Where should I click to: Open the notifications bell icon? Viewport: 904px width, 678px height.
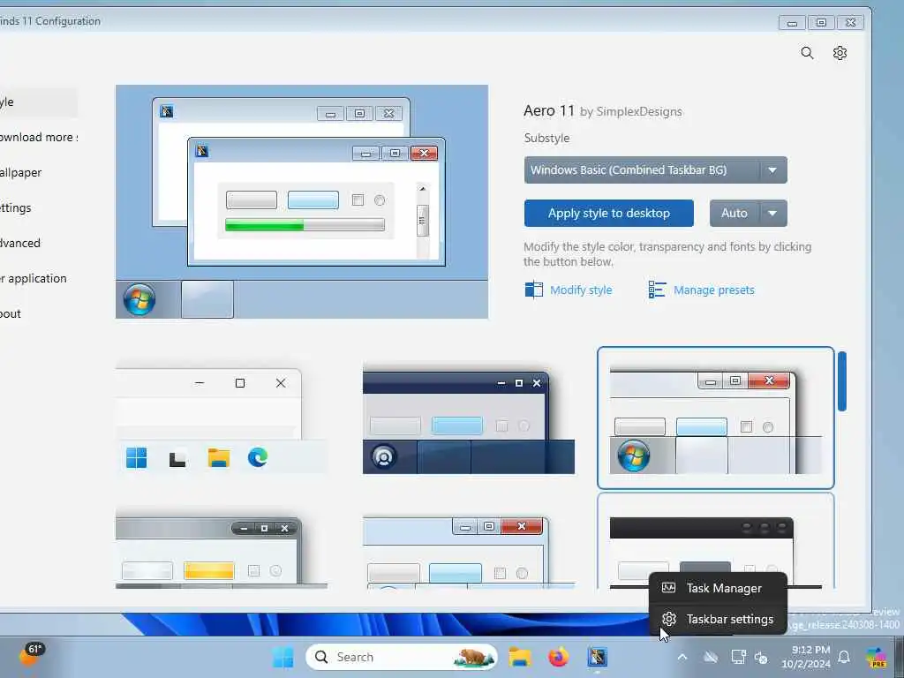(844, 657)
